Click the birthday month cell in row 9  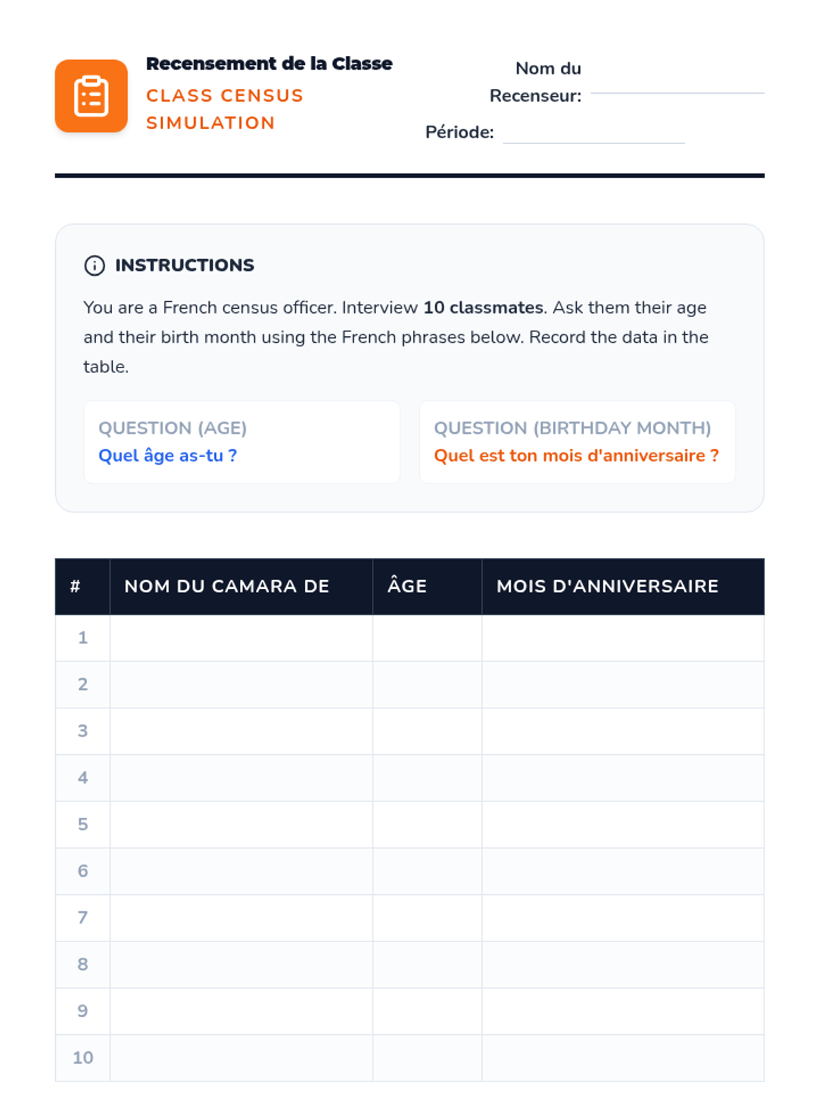[622, 1011]
